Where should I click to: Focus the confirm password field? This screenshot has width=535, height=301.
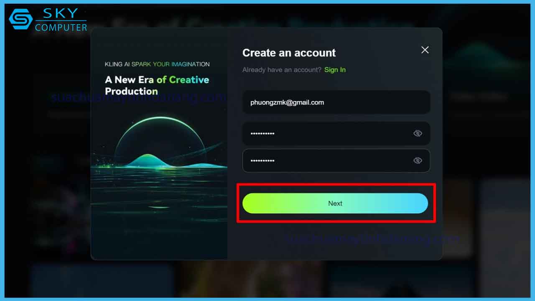pyautogui.click(x=336, y=161)
